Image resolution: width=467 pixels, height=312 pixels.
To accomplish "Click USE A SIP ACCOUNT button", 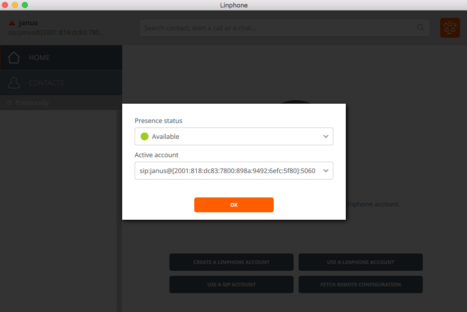I will click(232, 284).
